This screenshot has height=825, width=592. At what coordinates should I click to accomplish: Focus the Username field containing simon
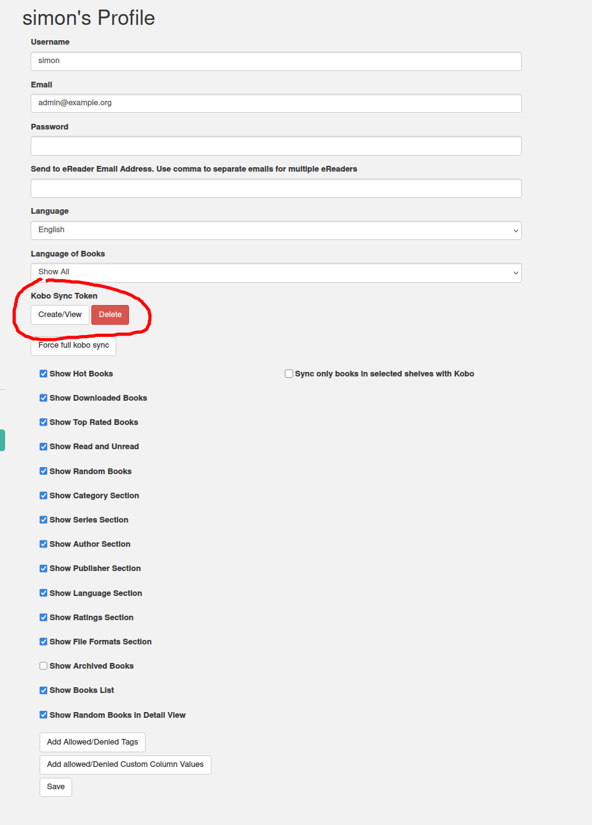point(276,61)
